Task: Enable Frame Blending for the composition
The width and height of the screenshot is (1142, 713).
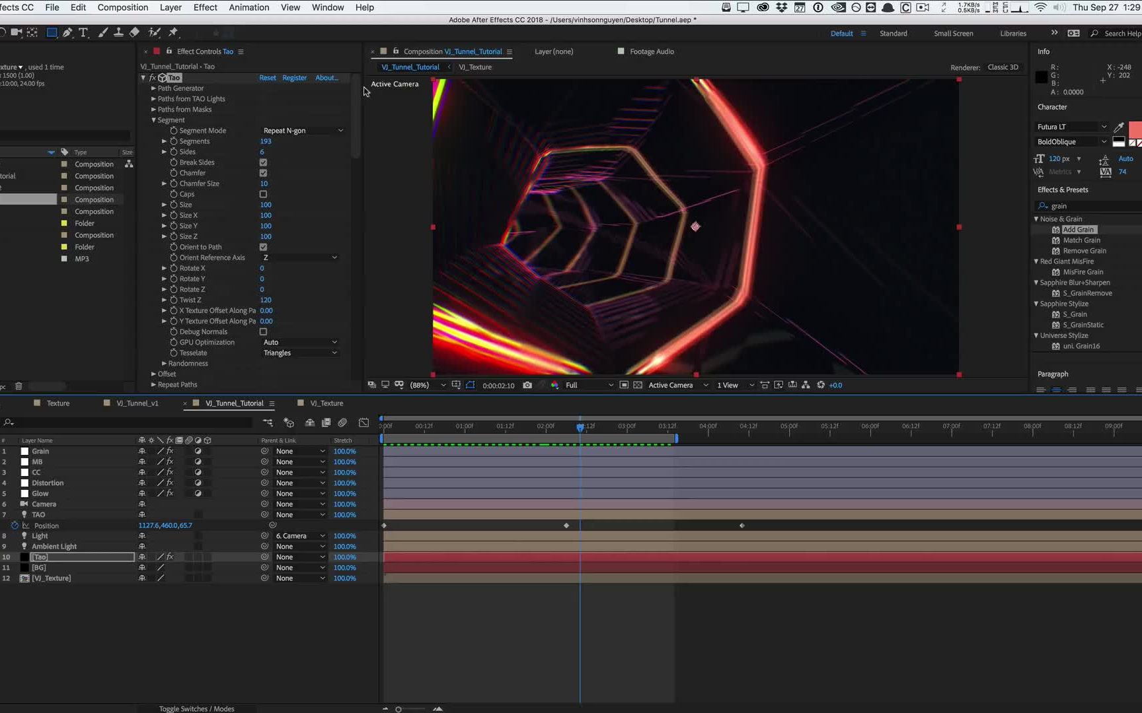Action: point(326,423)
